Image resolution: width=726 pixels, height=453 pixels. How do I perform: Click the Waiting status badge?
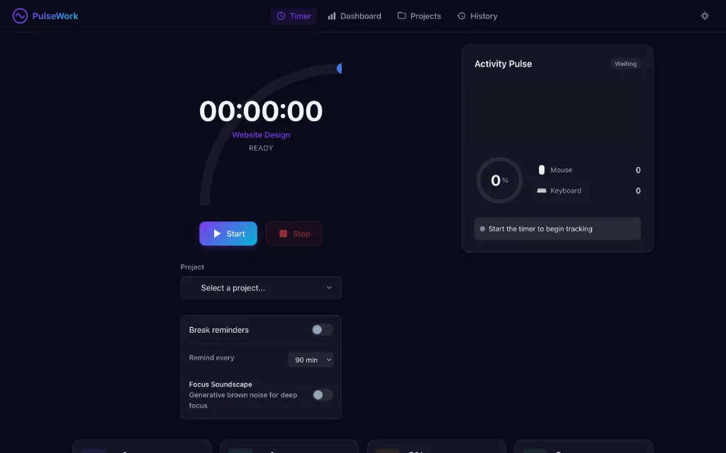click(625, 64)
